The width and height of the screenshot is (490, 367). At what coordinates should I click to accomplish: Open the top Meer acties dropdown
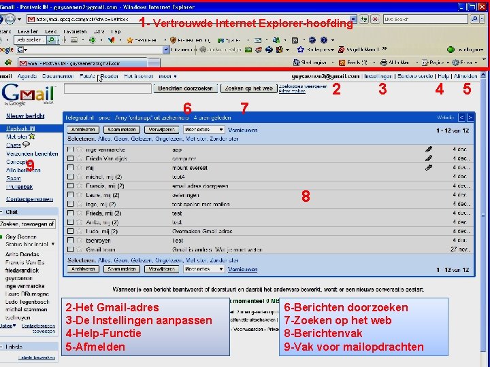[203, 130]
